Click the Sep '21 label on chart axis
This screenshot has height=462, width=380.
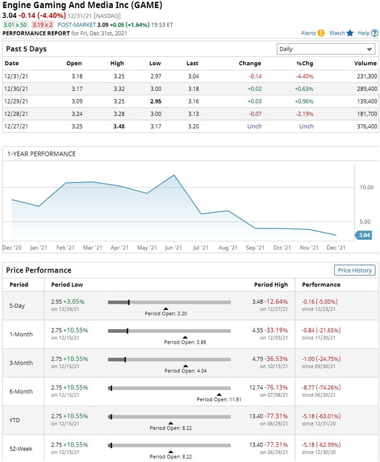pos(255,248)
